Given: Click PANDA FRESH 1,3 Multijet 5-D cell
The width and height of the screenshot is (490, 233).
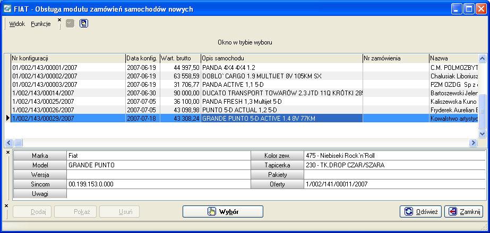Looking at the screenshot, I should coord(281,101).
